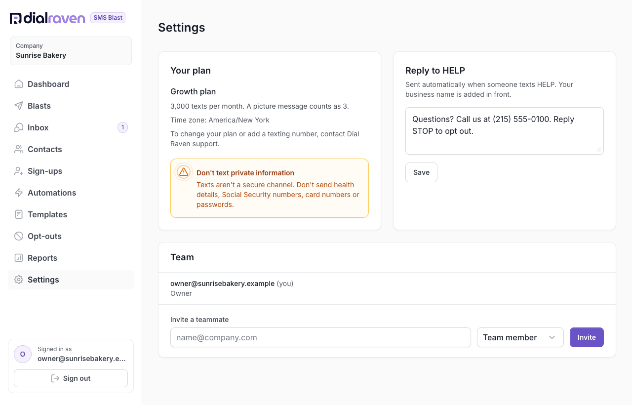The height and width of the screenshot is (405, 632).
Task: Click the Automations lightning bolt icon
Action: click(19, 193)
